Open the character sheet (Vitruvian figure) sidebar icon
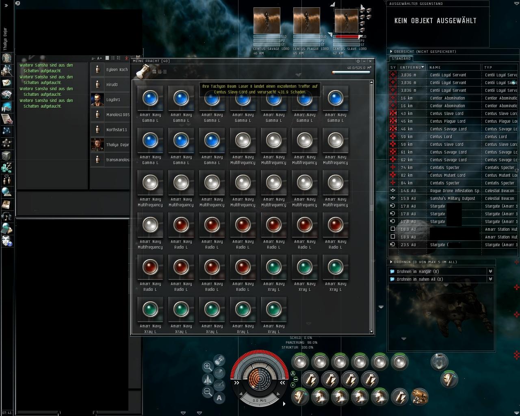This screenshot has height=416, width=520. click(x=7, y=58)
